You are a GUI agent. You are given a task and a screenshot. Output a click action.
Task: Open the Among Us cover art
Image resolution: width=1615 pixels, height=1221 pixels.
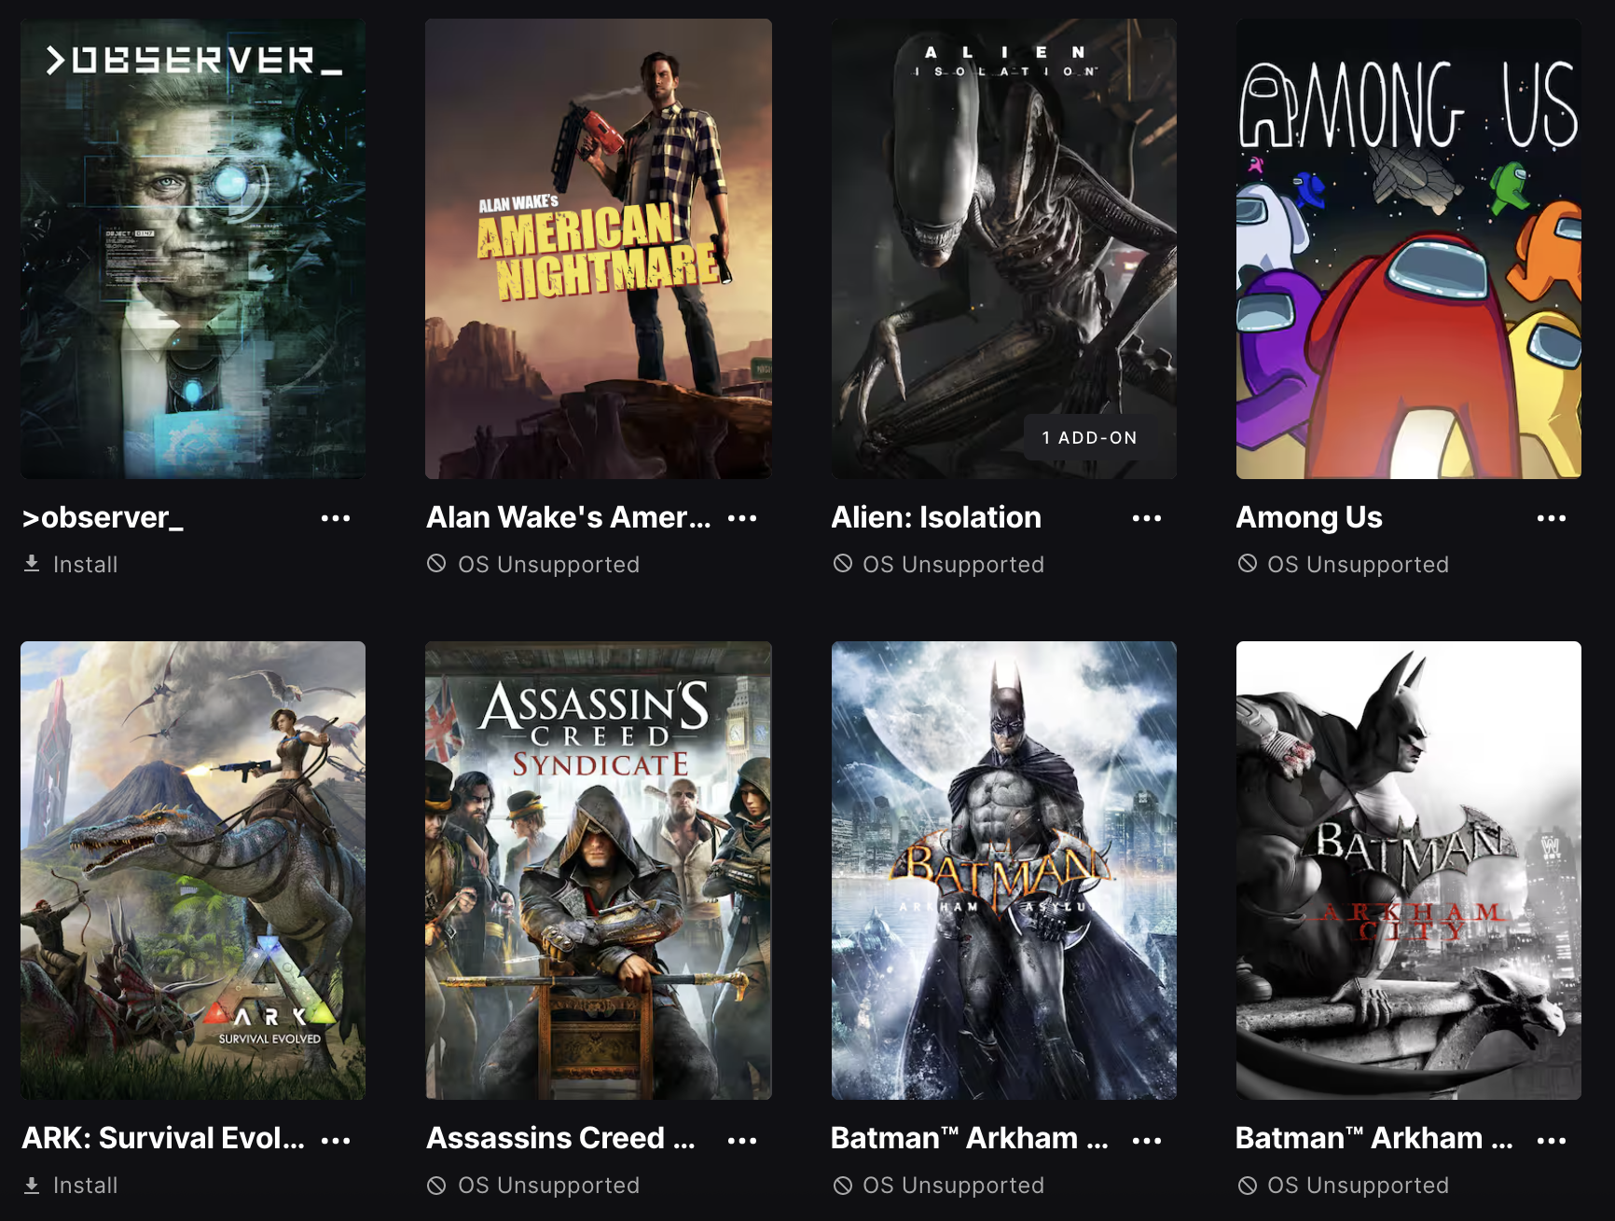(x=1409, y=249)
